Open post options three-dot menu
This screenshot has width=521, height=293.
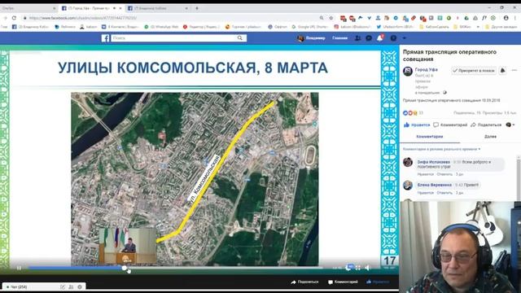[514, 71]
